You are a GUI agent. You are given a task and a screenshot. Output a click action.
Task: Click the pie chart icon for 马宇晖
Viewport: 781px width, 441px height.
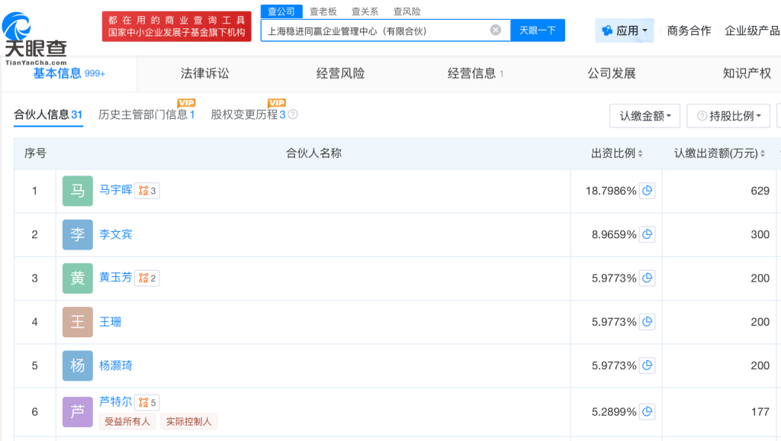[648, 191]
